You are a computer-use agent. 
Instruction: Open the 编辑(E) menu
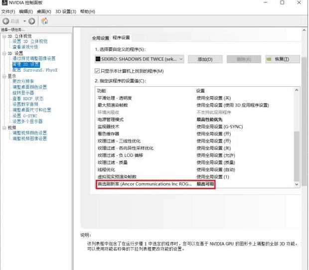(26, 11)
